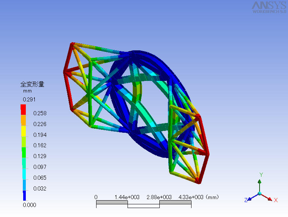Click the red X axis of the triad
The height and width of the screenshot is (217, 288).
point(267,197)
